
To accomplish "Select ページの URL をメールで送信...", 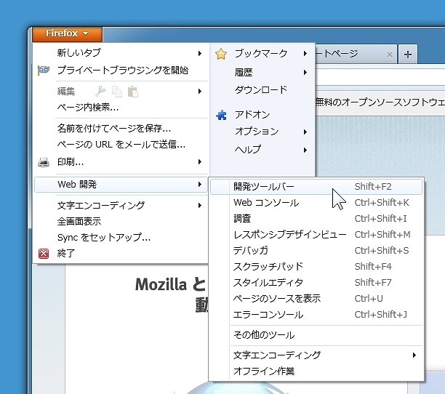I will coord(121,145).
